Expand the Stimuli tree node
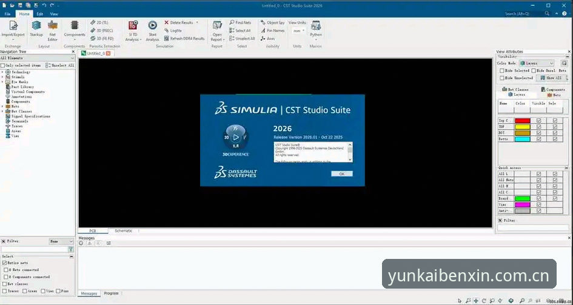Screen dimensions: 573x305 [2, 77]
